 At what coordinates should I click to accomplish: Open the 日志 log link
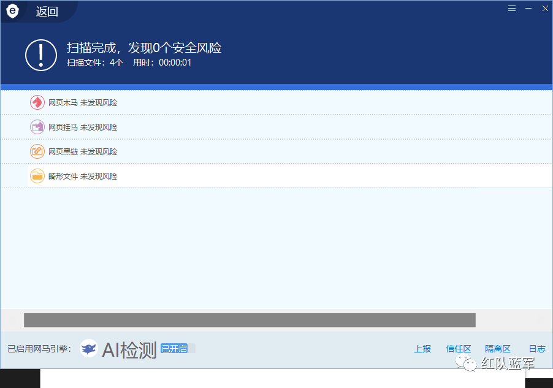(537, 349)
